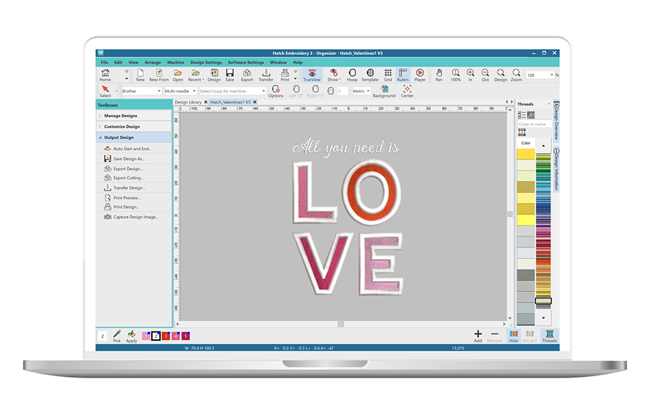Toggle TrueView display mode
650x414 pixels.
pos(313,75)
